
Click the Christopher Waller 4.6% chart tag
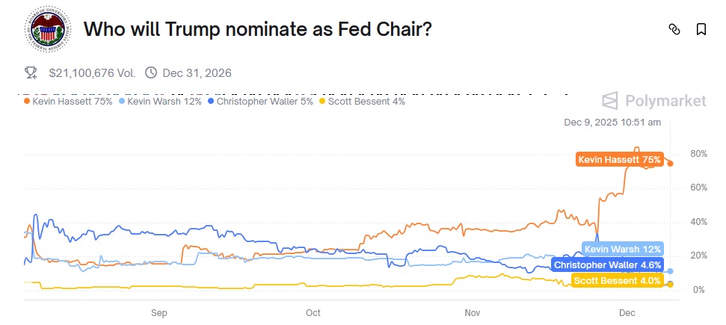607,264
